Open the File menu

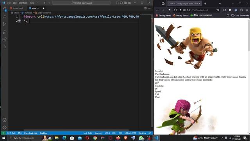[9, 3]
